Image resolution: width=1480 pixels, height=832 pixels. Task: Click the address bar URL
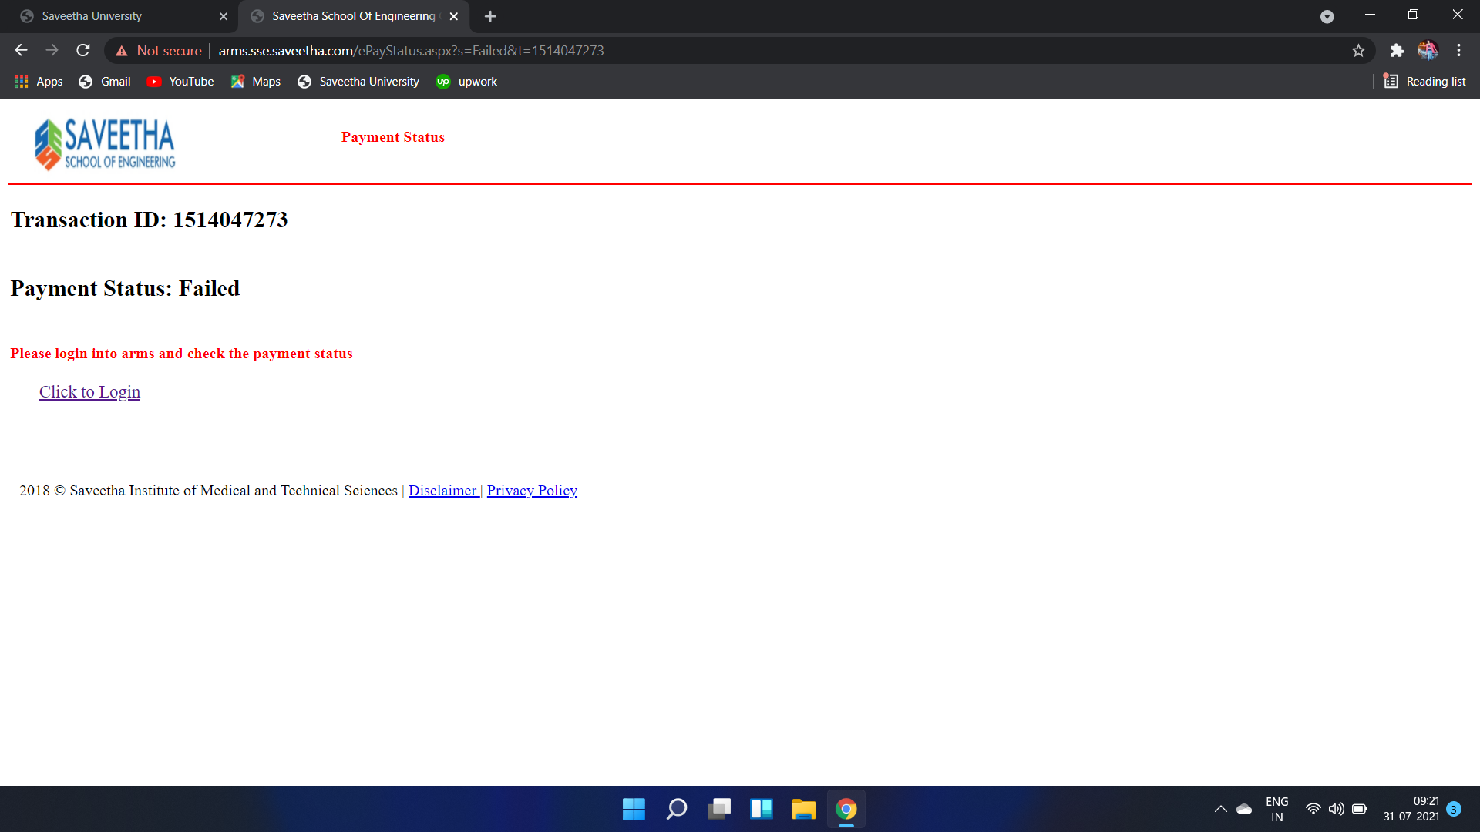click(411, 51)
